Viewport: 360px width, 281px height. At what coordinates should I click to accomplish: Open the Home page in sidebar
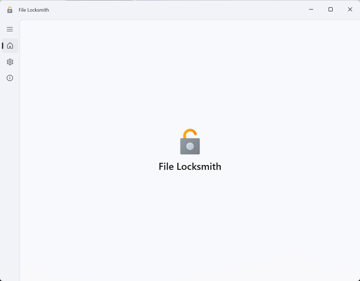(10, 46)
